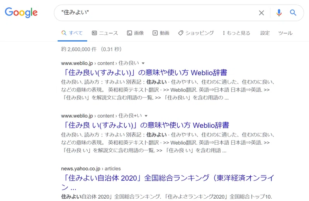Expand the もっと見る menu
Viewport: 309px width, 201px height.
[x=236, y=33]
